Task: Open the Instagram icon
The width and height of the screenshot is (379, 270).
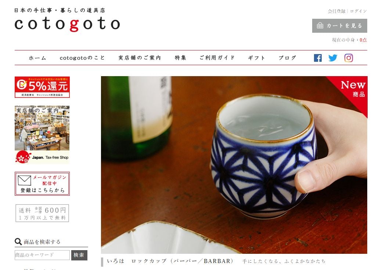Action: tap(349, 58)
